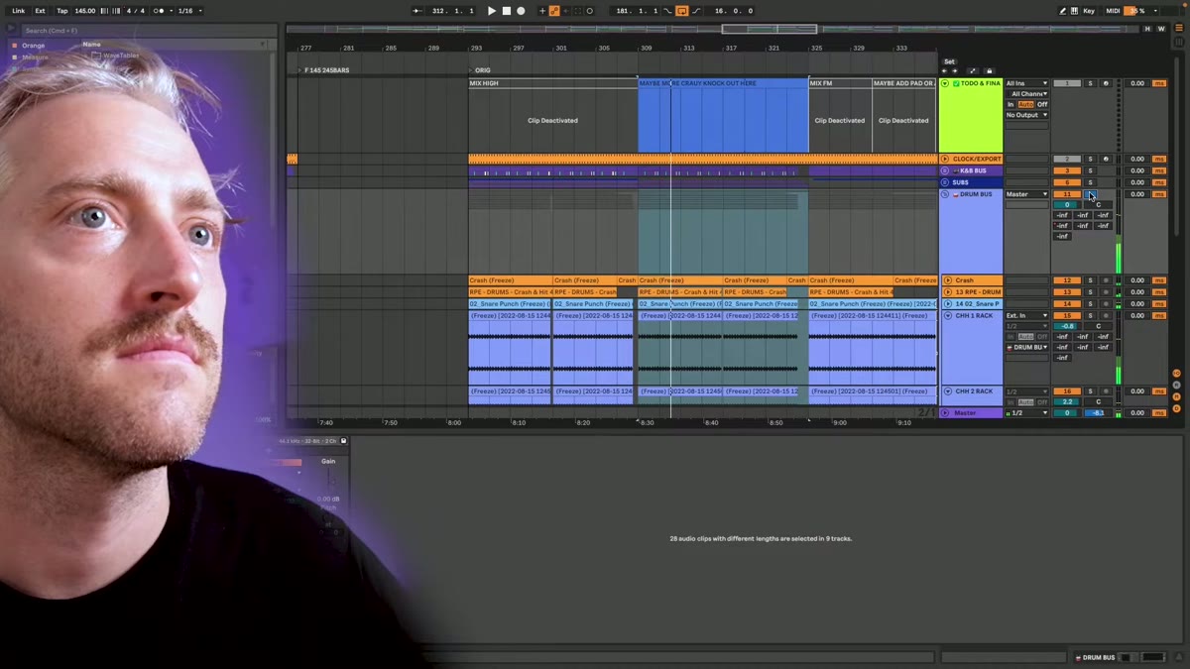Collapse the CHH 1 RACK track
The image size is (1190, 669).
[x=948, y=316]
